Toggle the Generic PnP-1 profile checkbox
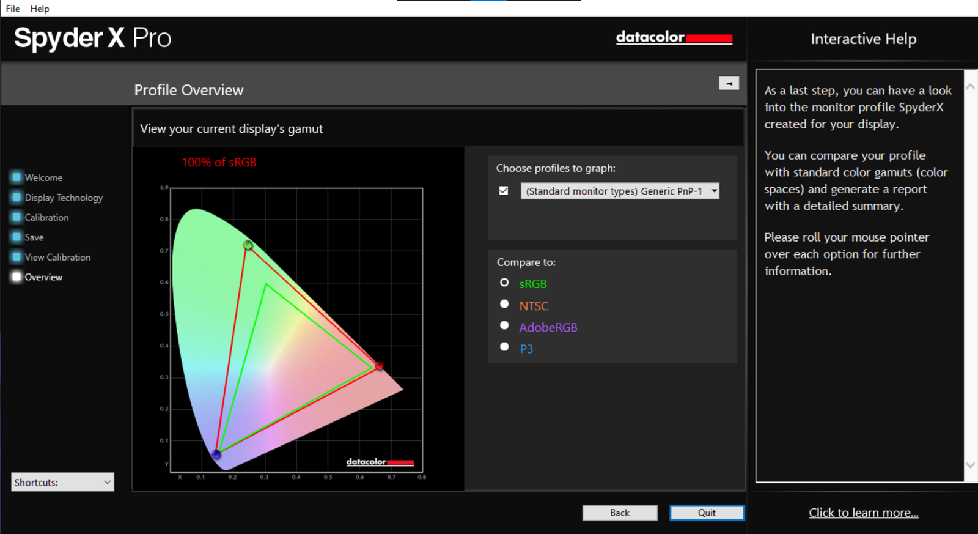The width and height of the screenshot is (978, 534). (x=504, y=191)
